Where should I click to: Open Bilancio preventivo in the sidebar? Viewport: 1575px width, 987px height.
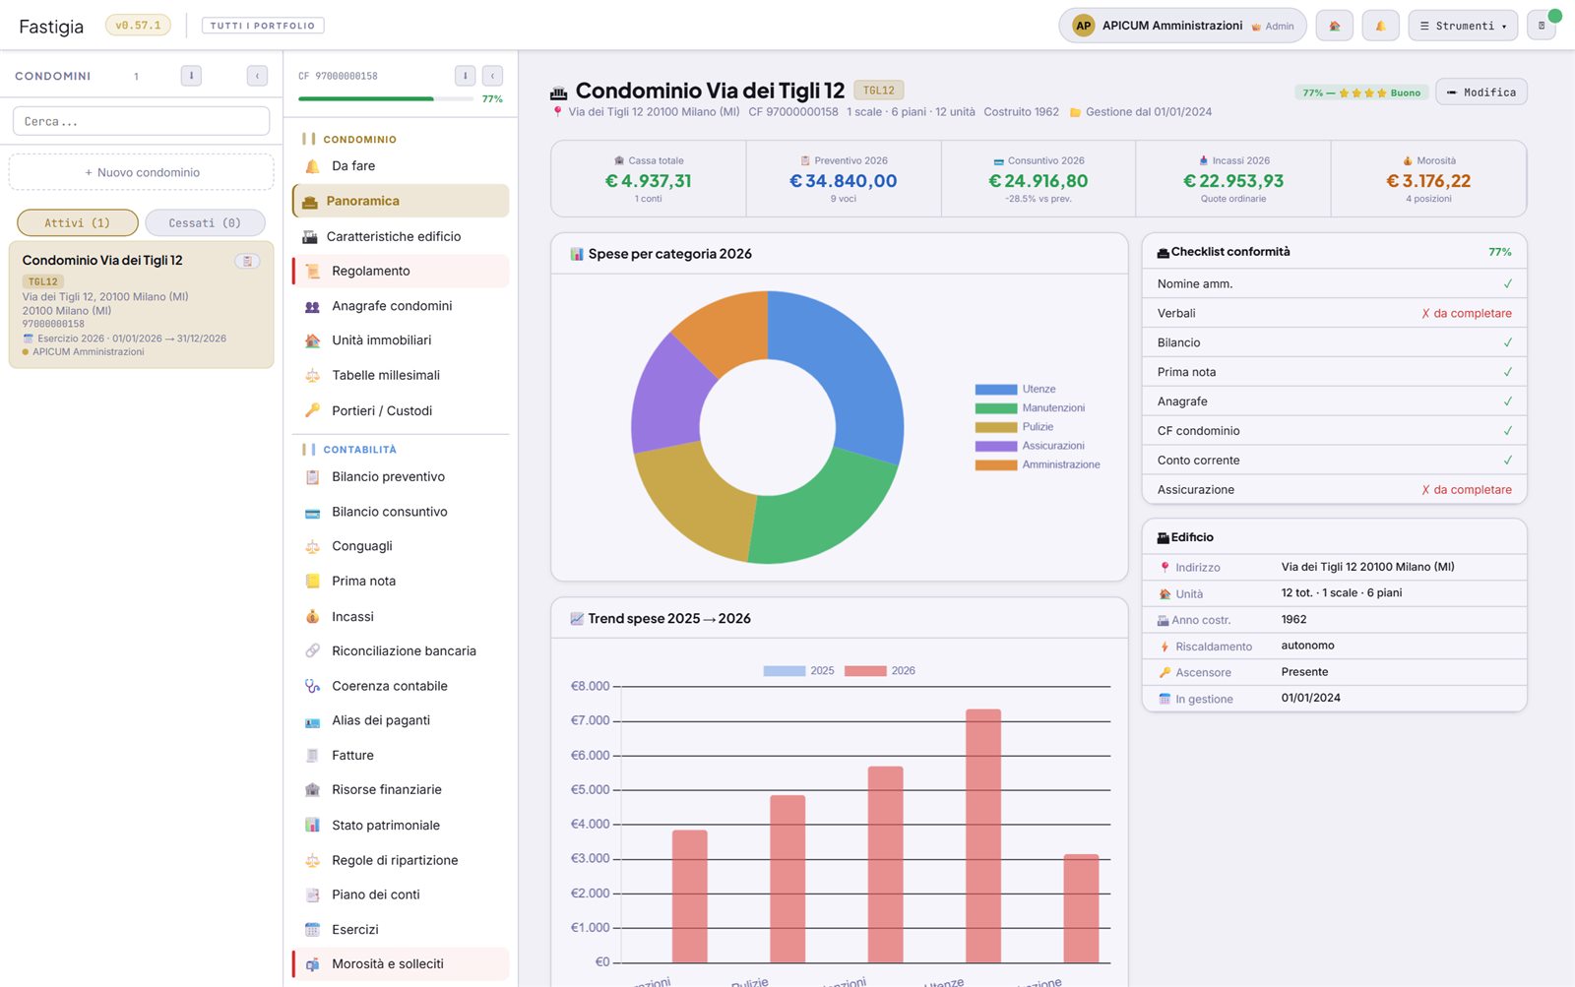pos(401,477)
